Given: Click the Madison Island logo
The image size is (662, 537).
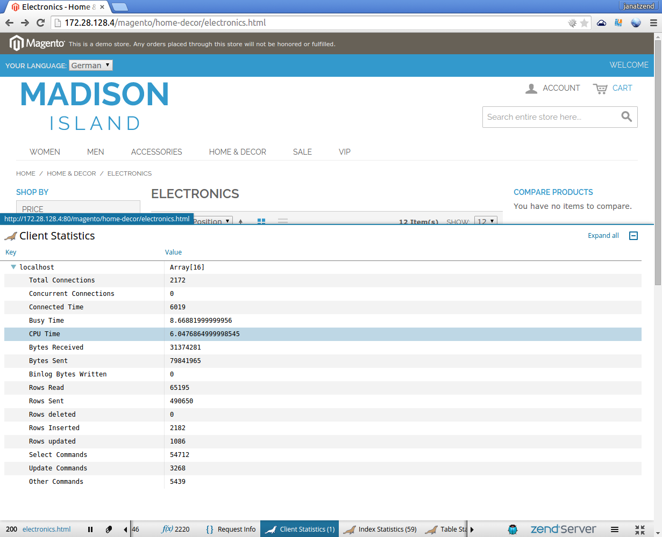Looking at the screenshot, I should pos(95,106).
